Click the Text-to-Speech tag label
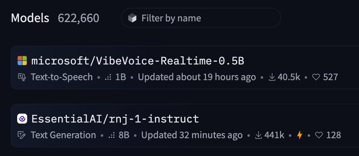 pyautogui.click(x=62, y=77)
